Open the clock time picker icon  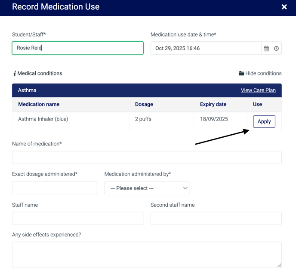(276, 48)
